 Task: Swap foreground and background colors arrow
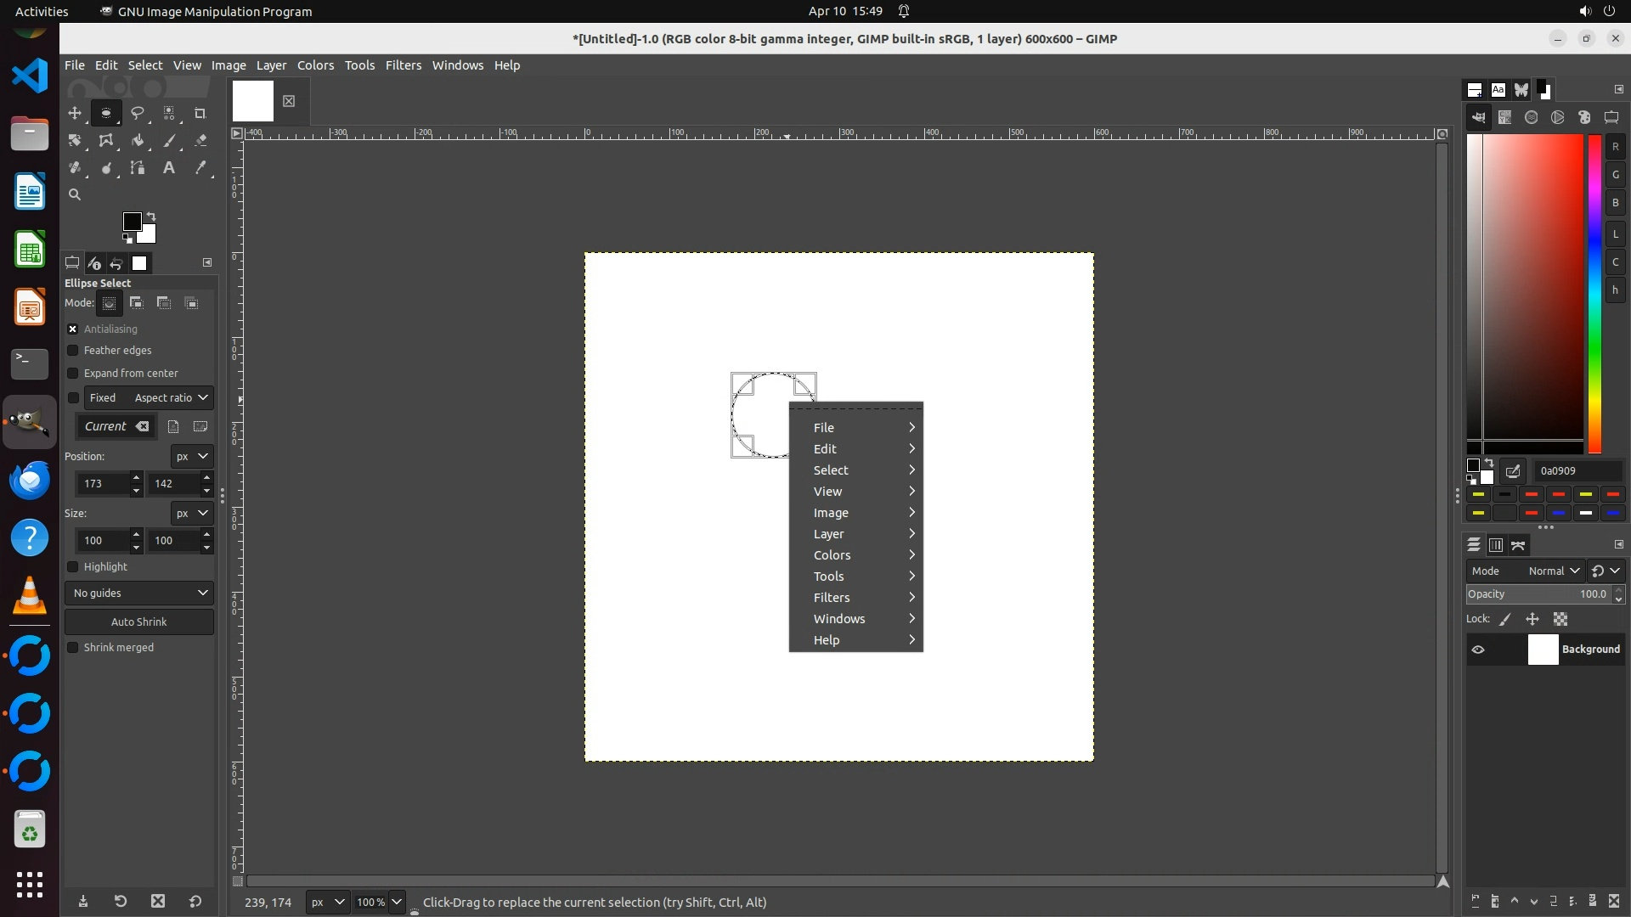(151, 216)
